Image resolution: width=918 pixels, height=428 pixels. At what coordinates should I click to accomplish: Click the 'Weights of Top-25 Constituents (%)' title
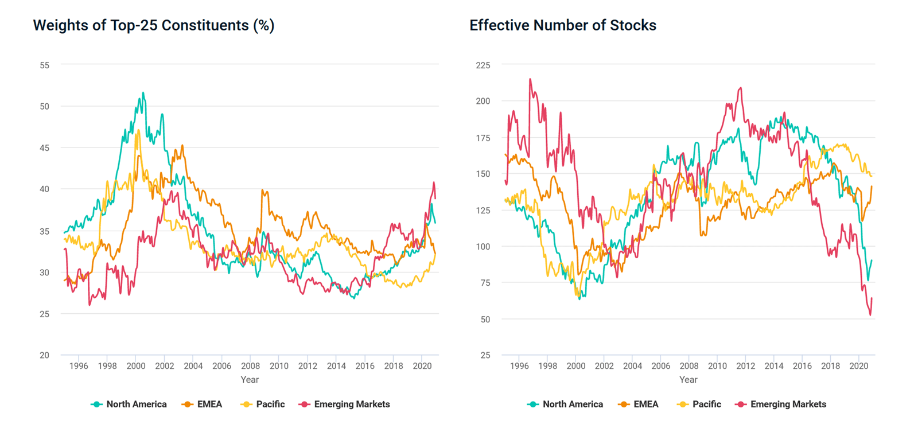[x=154, y=26]
